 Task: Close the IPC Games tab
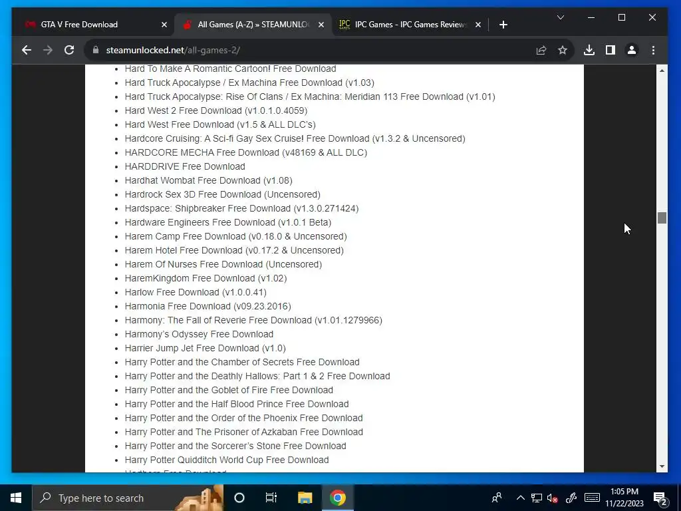point(478,25)
